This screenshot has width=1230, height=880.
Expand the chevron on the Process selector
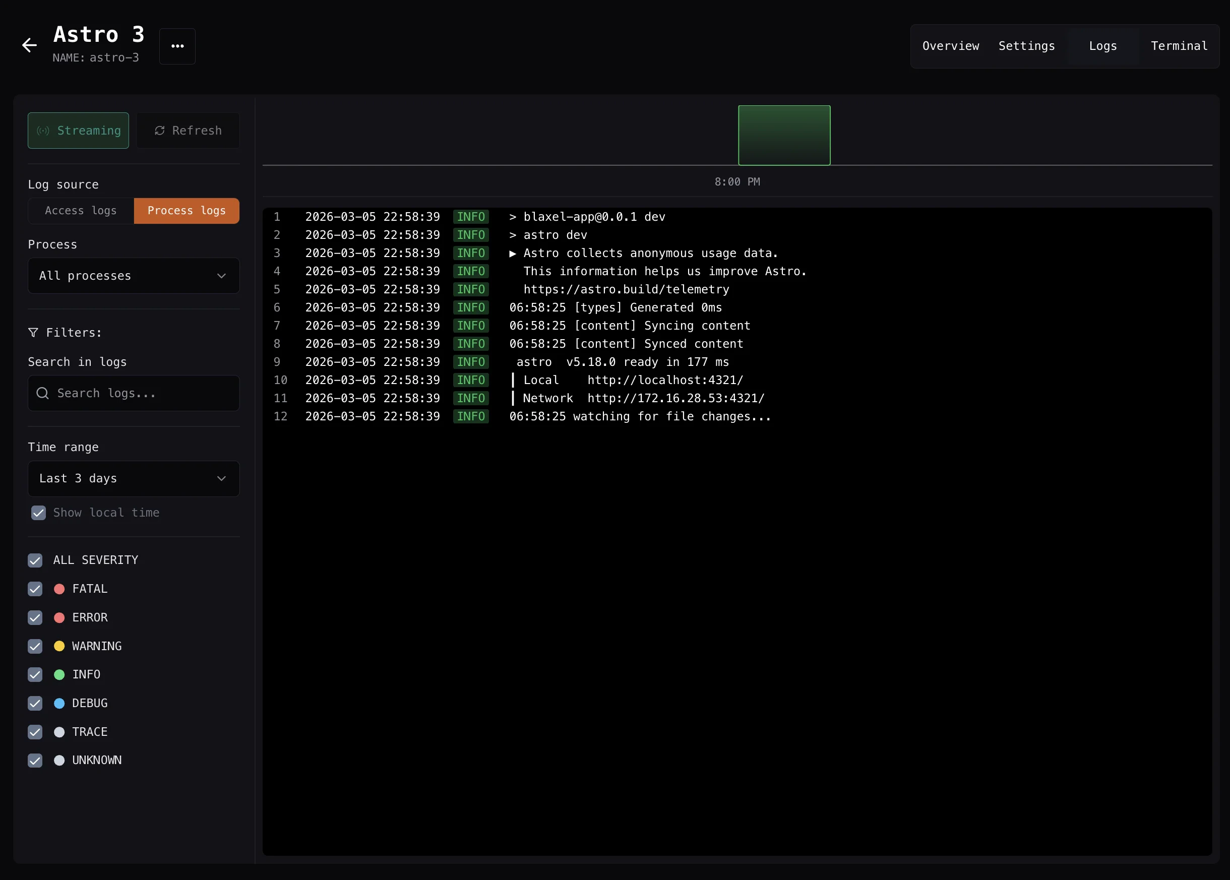(x=221, y=276)
